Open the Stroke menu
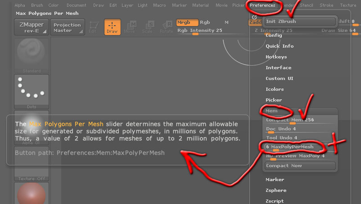Viewport: 361px width, 204px height. coord(326,5)
